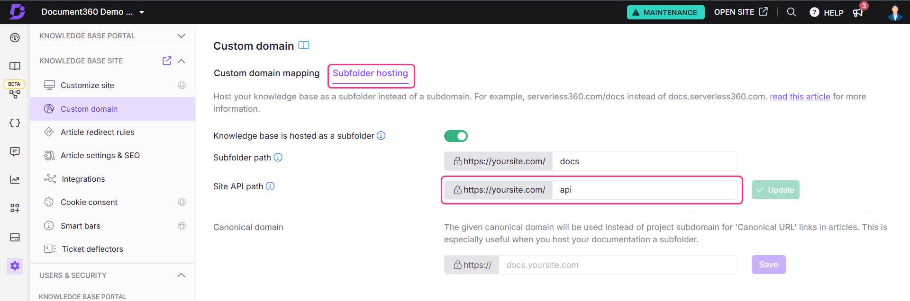Click the globe icon beside Cookie consent

click(182, 202)
